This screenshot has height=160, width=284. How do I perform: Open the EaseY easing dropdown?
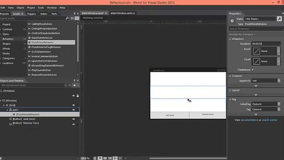[279, 61]
